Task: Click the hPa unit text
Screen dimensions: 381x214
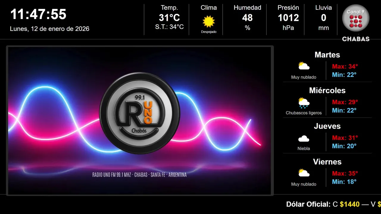Action: tap(288, 28)
